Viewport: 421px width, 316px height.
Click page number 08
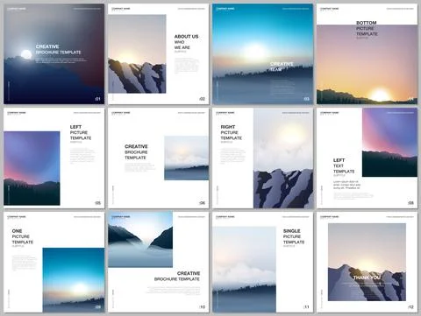click(410, 203)
